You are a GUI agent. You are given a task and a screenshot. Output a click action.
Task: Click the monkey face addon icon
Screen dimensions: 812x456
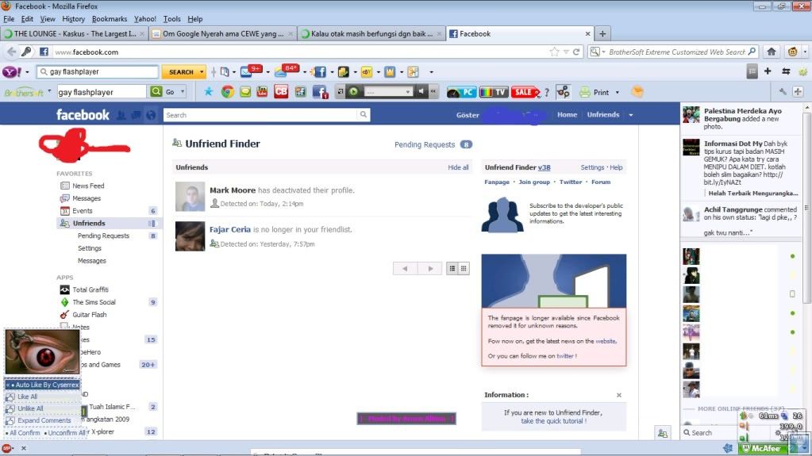tap(792, 52)
